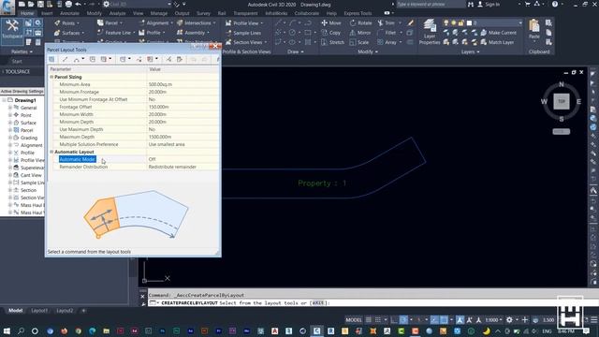Screen dimensions: 599x337
Task: Switch to the Start drawing tab
Action: point(17,61)
